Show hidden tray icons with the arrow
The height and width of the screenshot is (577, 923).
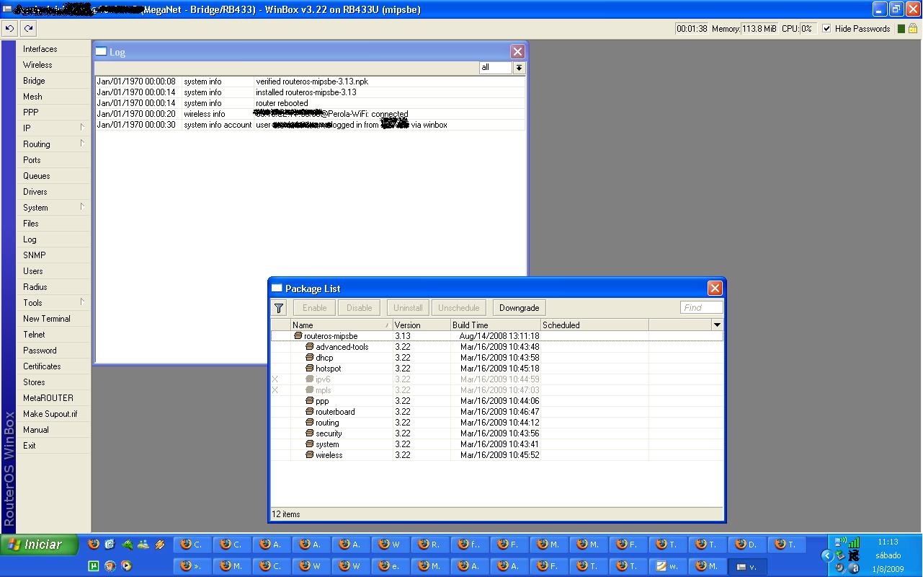click(828, 555)
